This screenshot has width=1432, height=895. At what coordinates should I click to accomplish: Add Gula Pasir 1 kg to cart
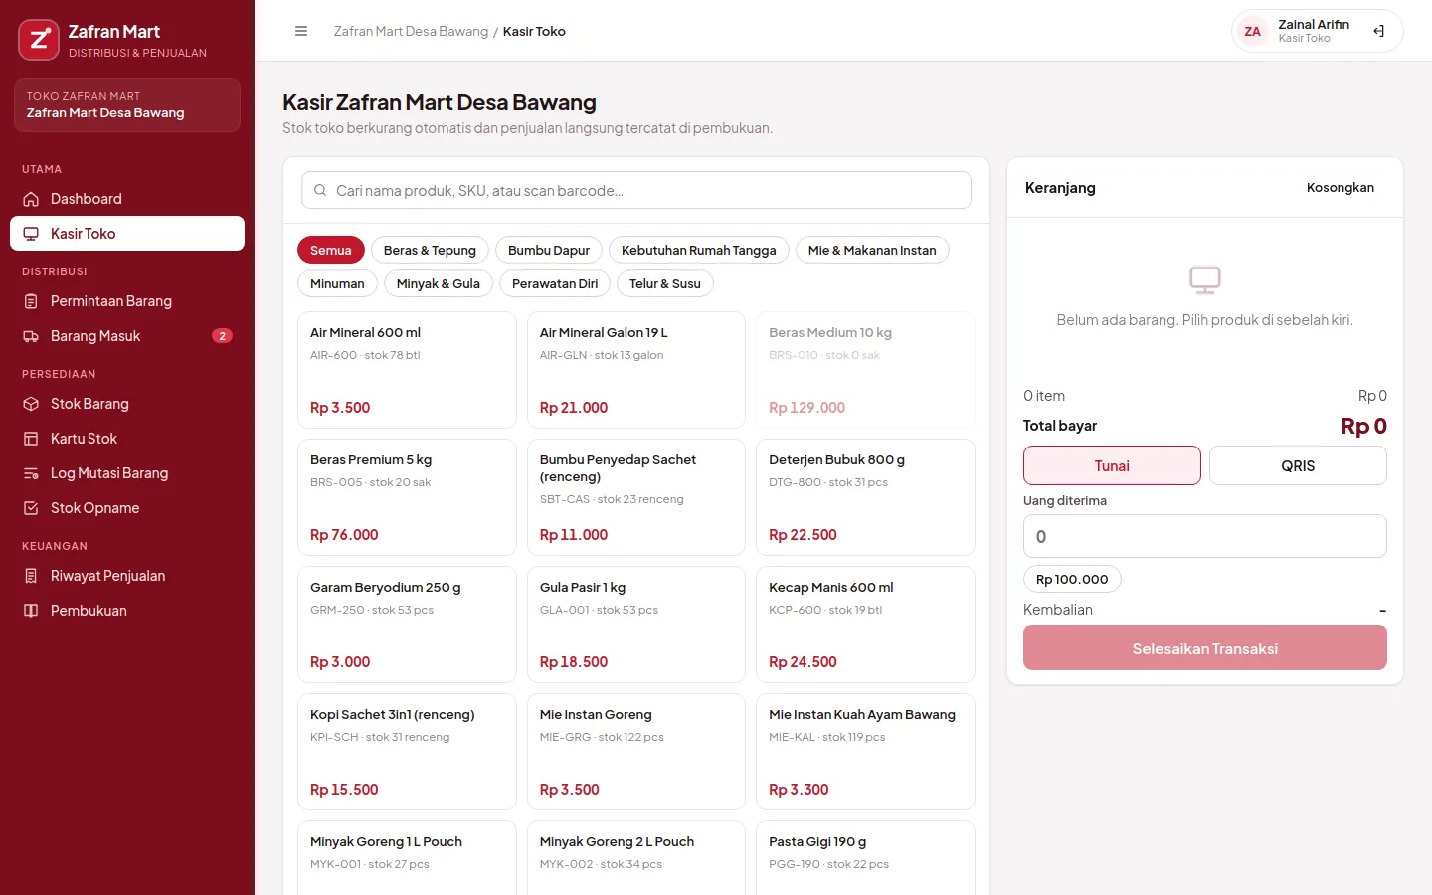point(636,625)
